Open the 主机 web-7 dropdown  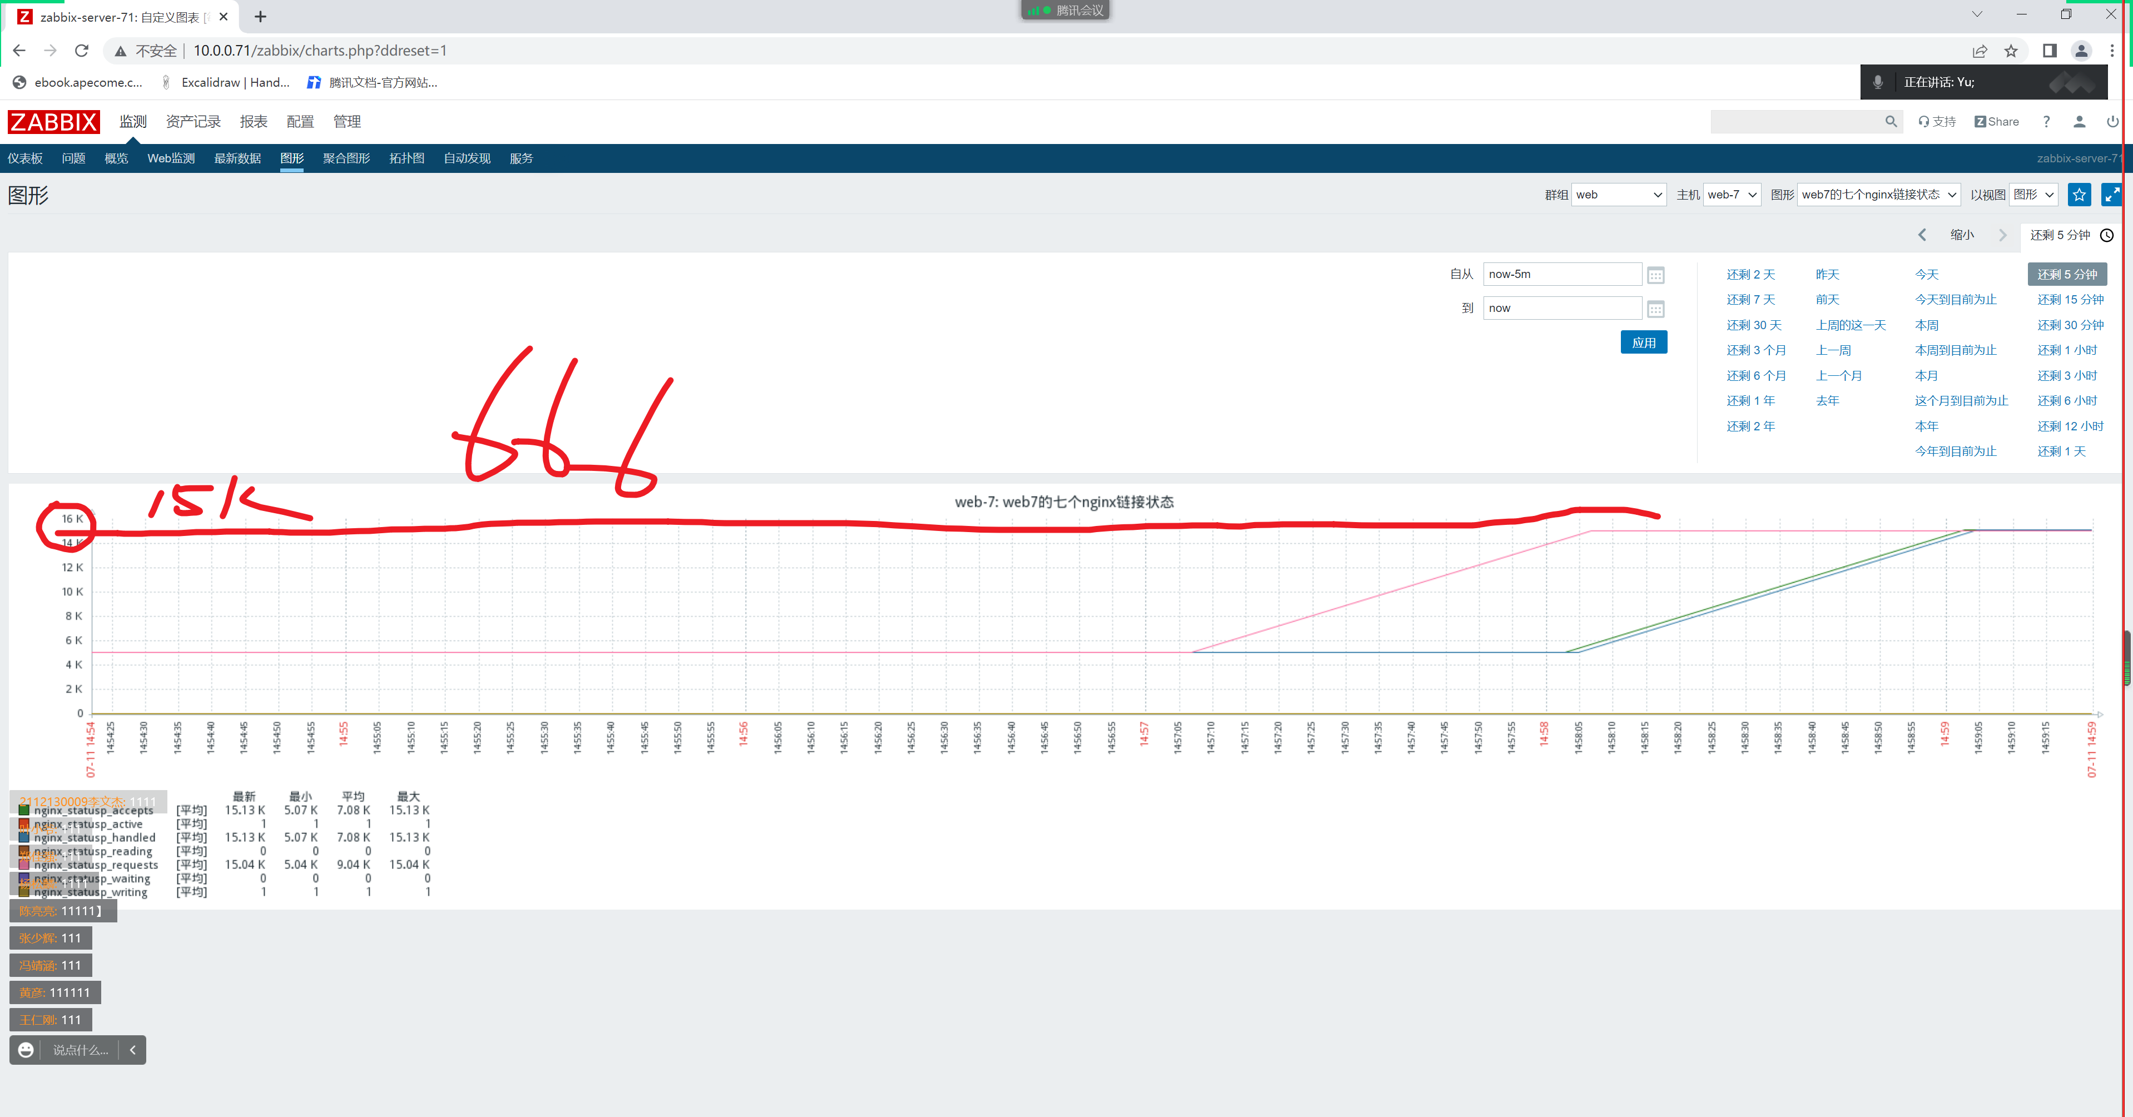(x=1732, y=195)
